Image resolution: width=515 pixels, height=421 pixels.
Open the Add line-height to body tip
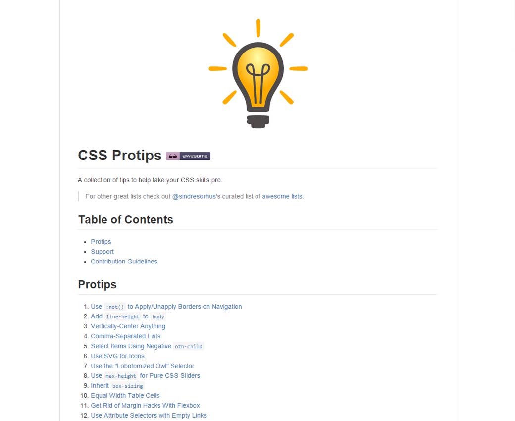coord(128,316)
